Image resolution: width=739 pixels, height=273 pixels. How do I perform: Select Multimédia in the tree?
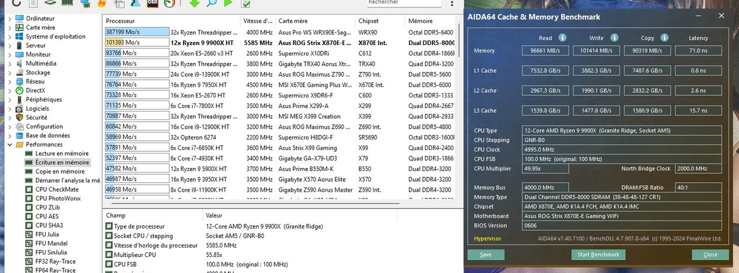(x=40, y=63)
